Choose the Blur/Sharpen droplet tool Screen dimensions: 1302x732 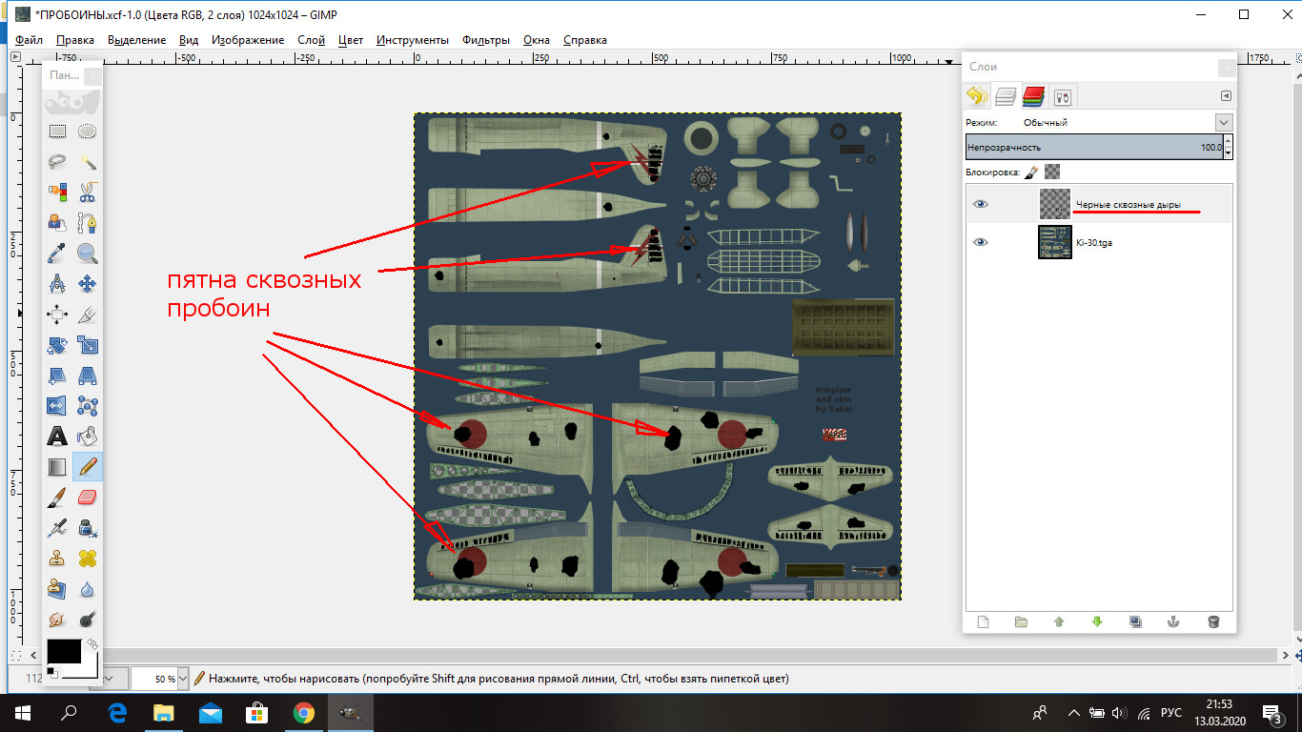pos(88,589)
